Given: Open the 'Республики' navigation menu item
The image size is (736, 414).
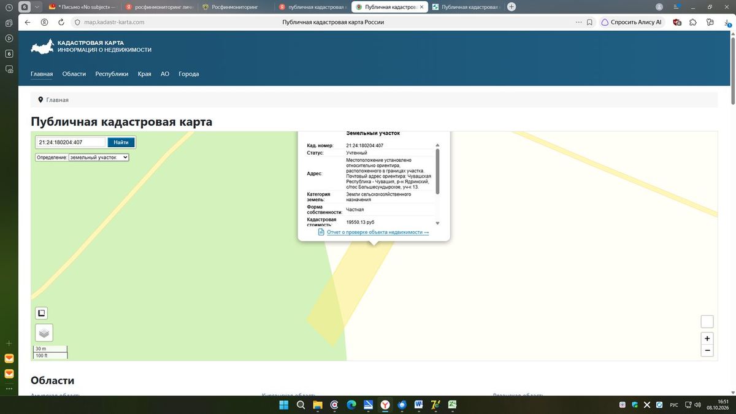Looking at the screenshot, I should pyautogui.click(x=112, y=74).
